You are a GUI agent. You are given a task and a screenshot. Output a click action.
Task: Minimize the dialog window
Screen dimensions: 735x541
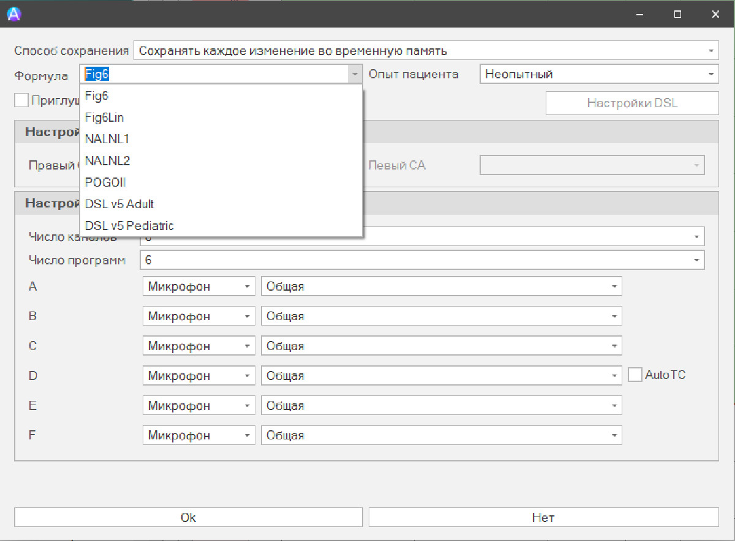[639, 14]
